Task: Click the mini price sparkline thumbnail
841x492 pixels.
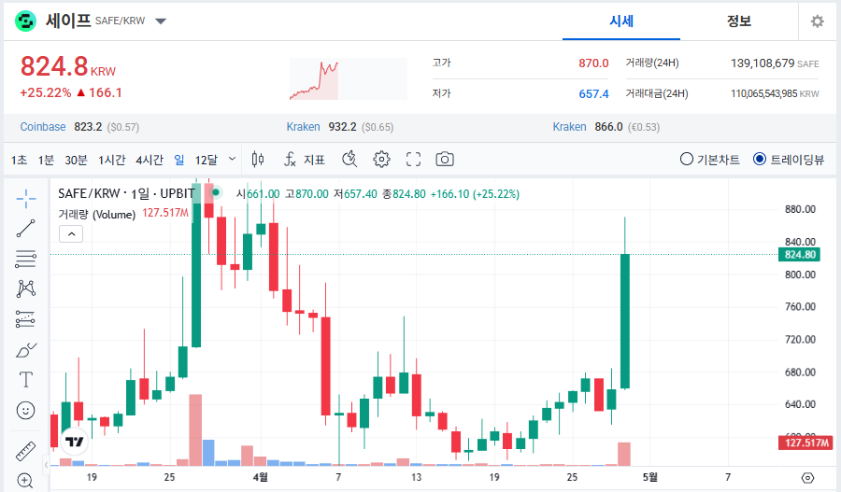Action: [349, 78]
